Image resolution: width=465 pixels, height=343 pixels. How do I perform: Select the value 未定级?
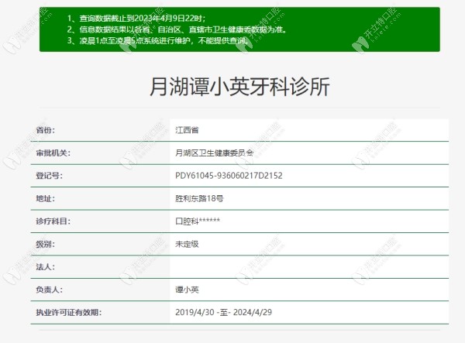[187, 244]
